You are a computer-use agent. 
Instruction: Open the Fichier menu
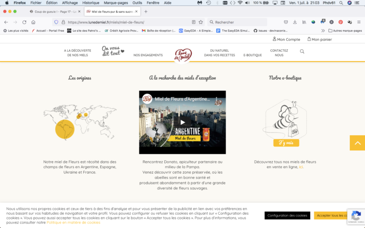[36, 3]
